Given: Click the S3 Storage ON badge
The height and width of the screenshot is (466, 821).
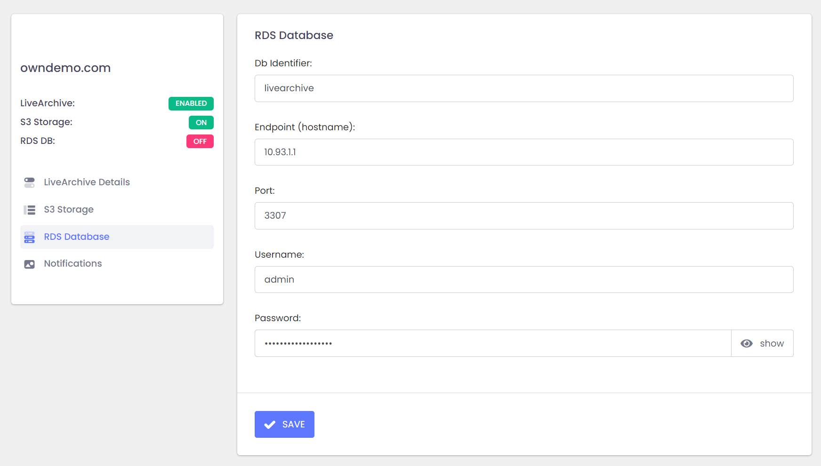Looking at the screenshot, I should (x=201, y=123).
